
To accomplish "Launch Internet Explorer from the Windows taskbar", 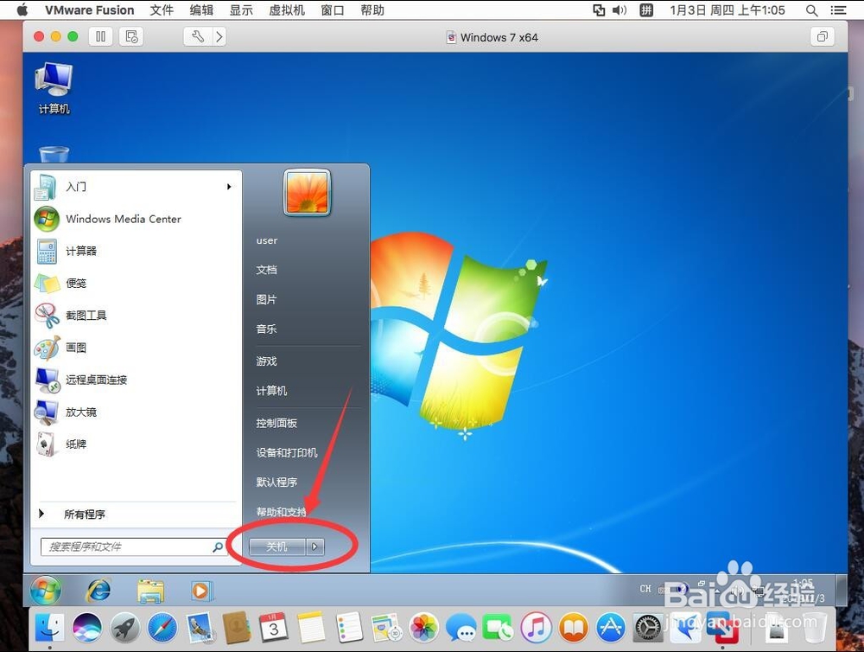I will point(98,591).
